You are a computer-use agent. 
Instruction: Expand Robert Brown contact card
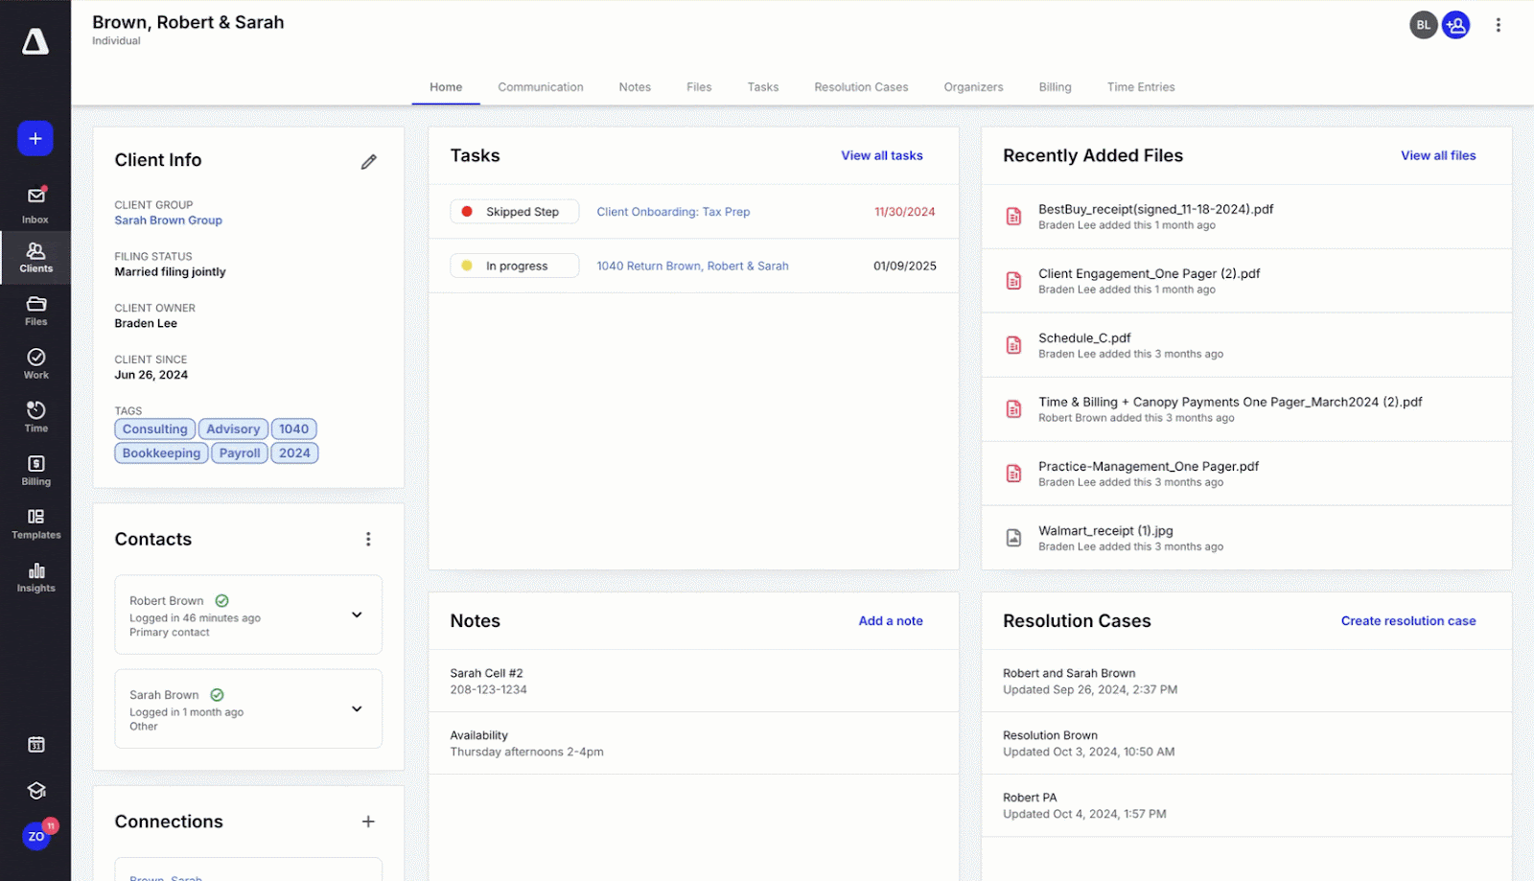coord(357,615)
